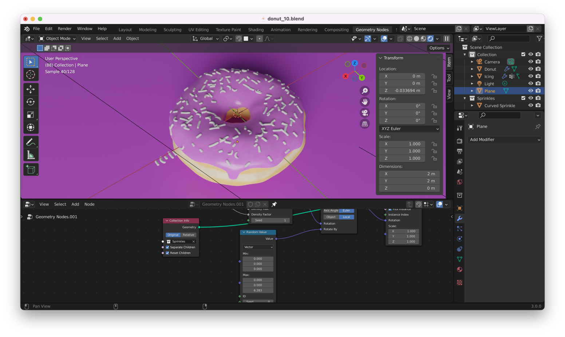Select the Relative button in Collection Info
Image resolution: width=565 pixels, height=337 pixels.
click(x=189, y=235)
